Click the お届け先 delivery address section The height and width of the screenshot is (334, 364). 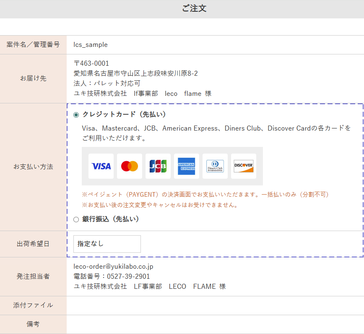click(33, 78)
